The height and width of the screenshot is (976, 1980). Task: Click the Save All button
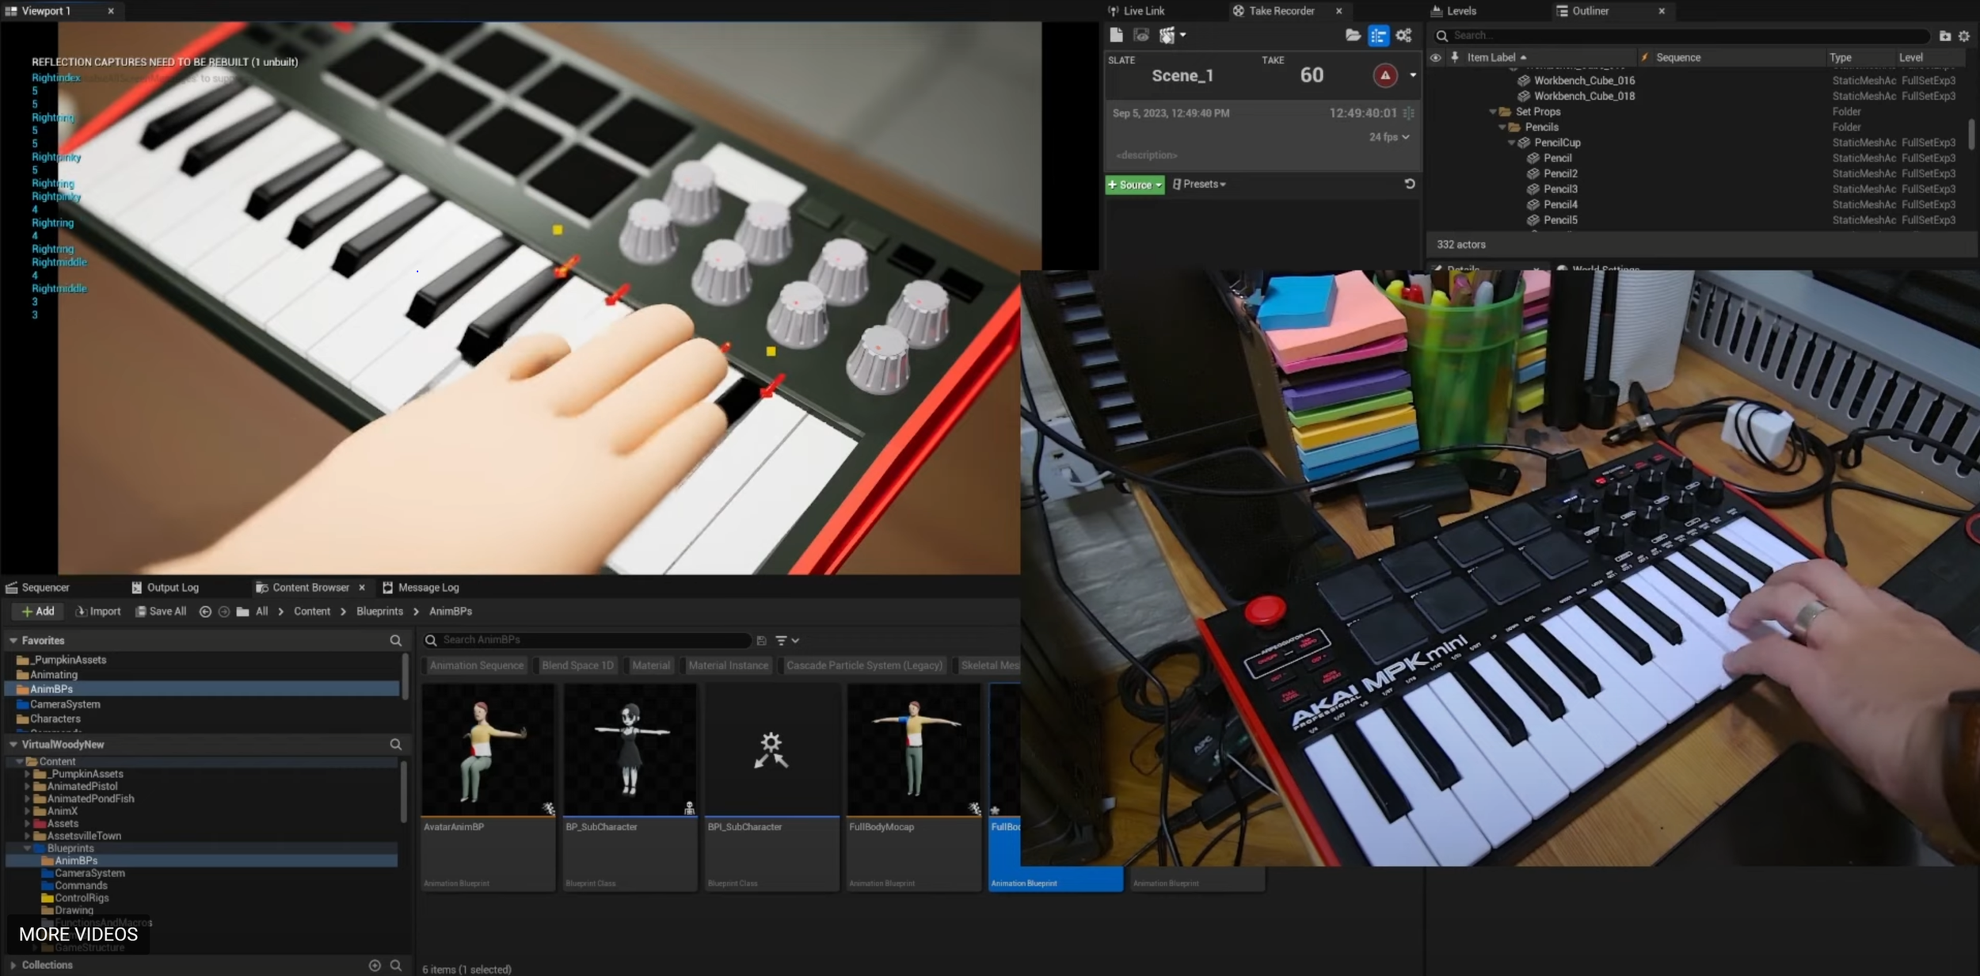click(161, 612)
